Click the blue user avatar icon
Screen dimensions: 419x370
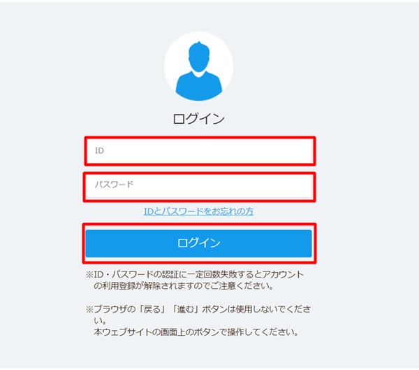click(199, 71)
